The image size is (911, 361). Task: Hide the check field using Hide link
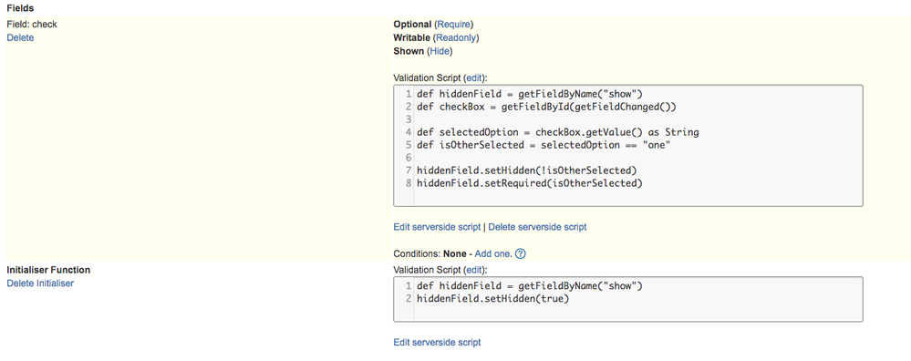(x=440, y=51)
